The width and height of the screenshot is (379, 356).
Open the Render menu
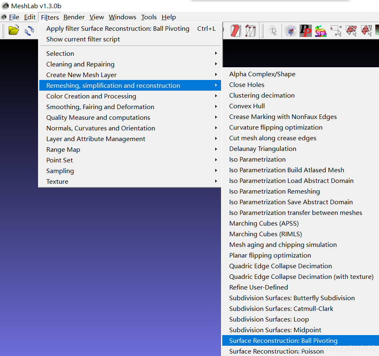74,17
